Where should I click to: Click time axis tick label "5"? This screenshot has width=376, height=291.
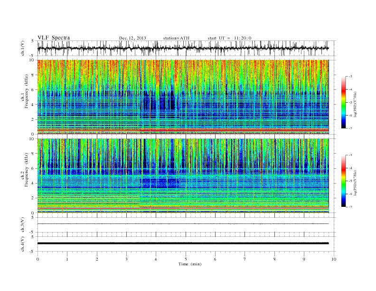point(186,259)
